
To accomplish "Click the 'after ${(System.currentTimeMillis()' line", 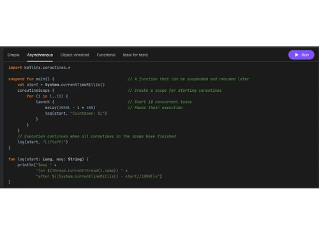I will (99, 177).
